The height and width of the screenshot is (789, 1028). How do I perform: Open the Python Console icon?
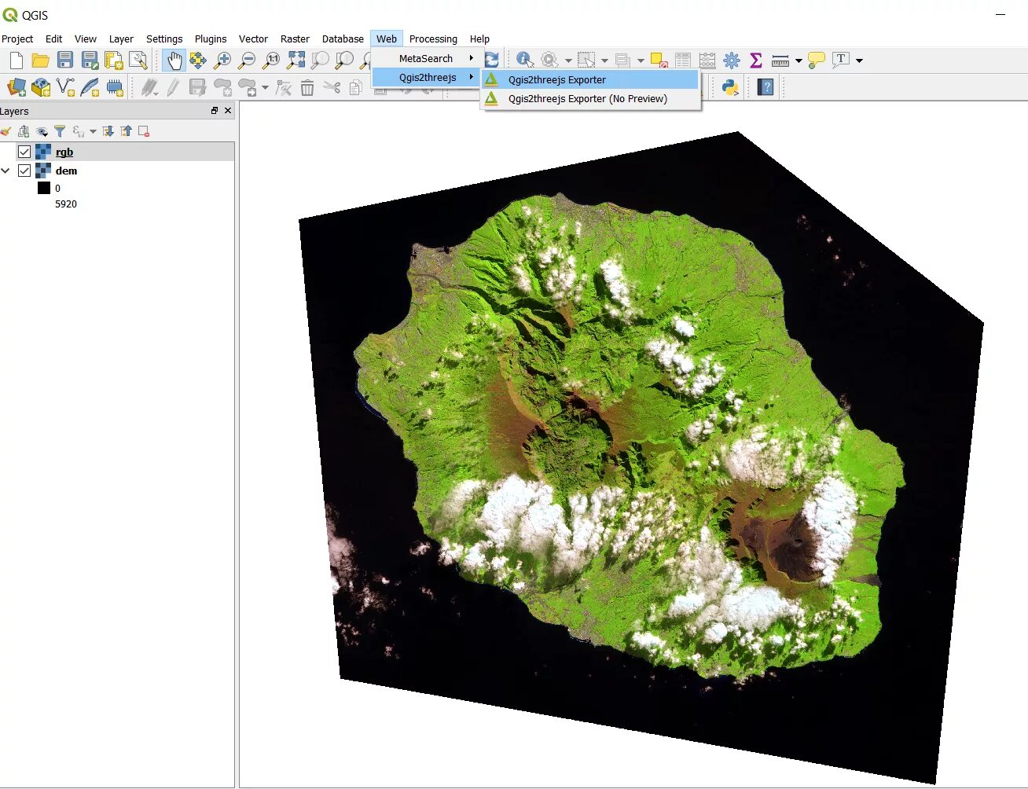tap(730, 87)
